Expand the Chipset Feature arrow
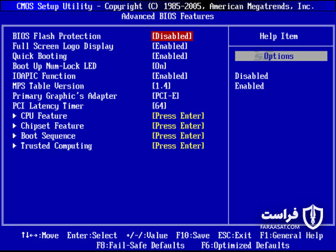Image resolution: width=336 pixels, height=252 pixels. pos(14,126)
